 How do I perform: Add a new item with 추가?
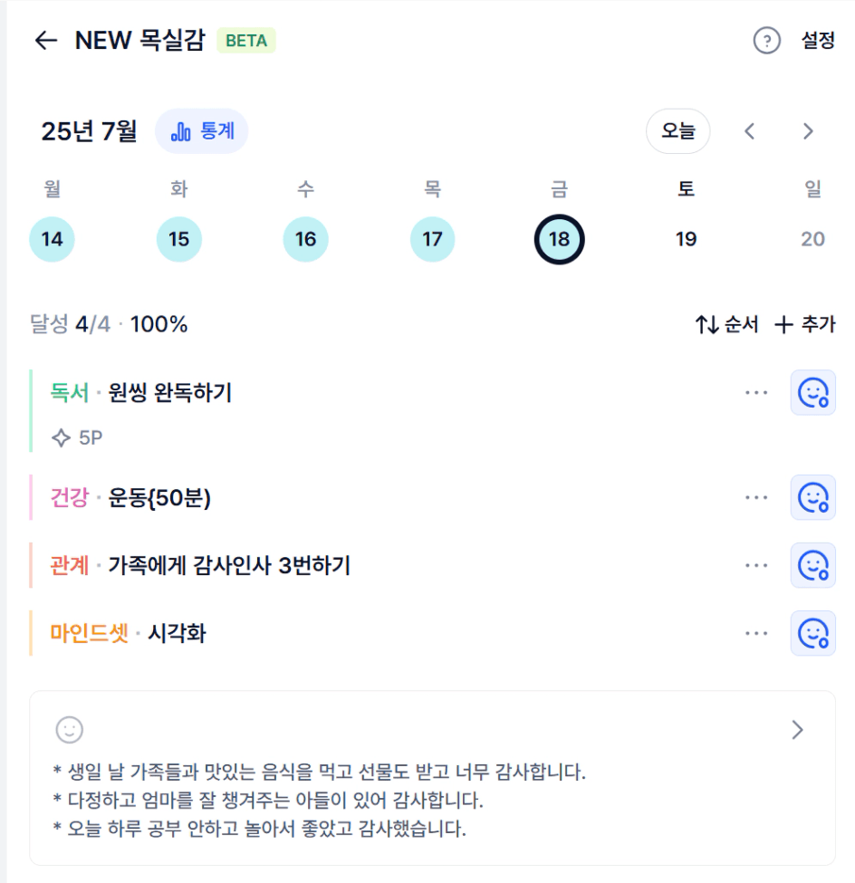pyautogui.click(x=805, y=324)
